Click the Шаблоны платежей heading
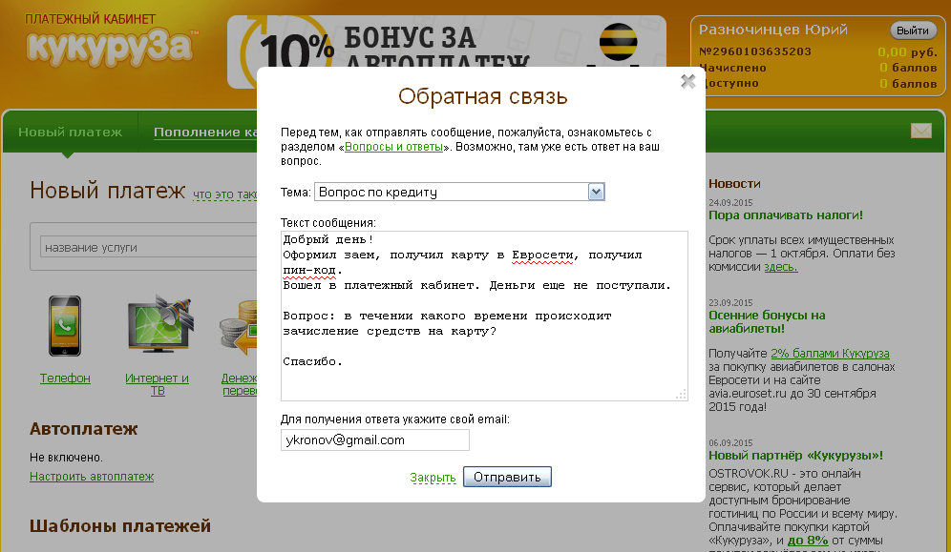Screen dimensions: 951x552 (120, 526)
